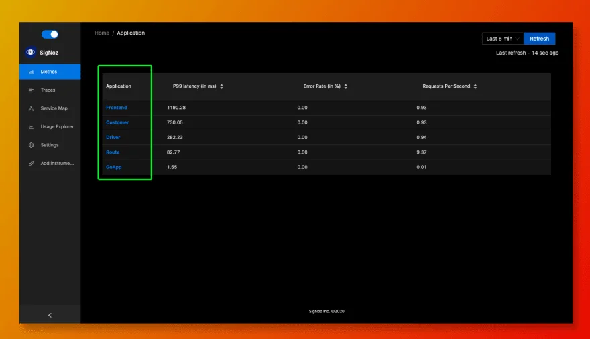Image resolution: width=590 pixels, height=339 pixels.
Task: Select Frontend's 0.00 error rate value
Action: click(x=302, y=108)
